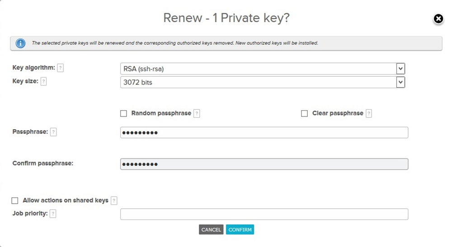Click the help icon beside Job priority
The image size is (452, 247).
53,214
